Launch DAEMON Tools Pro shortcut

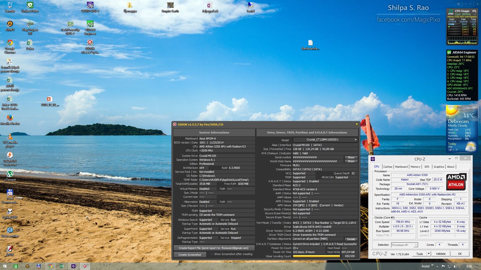click(10, 159)
